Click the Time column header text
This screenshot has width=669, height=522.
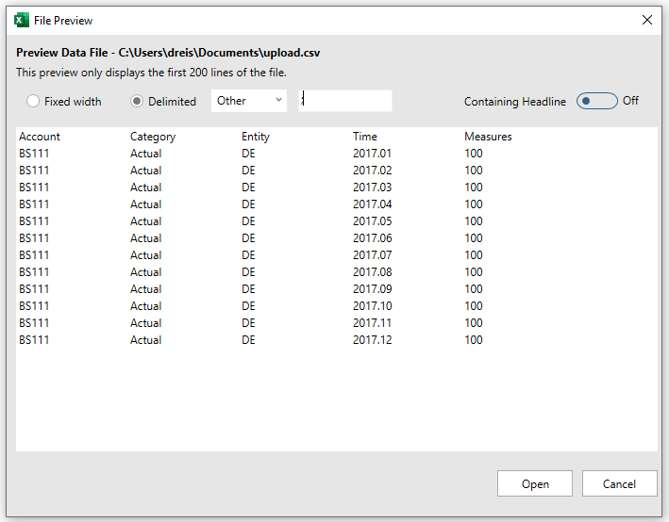tap(365, 137)
